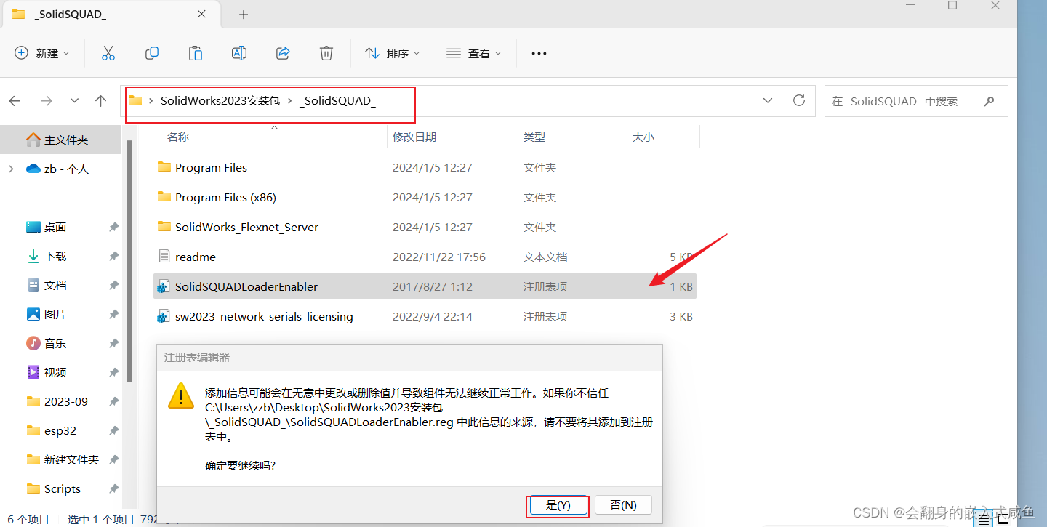The height and width of the screenshot is (527, 1047).
Task: Select 主文件夹 in navigation pane
Action: tap(60, 140)
